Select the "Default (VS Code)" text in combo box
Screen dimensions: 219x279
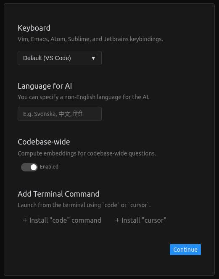pyautogui.click(x=47, y=58)
